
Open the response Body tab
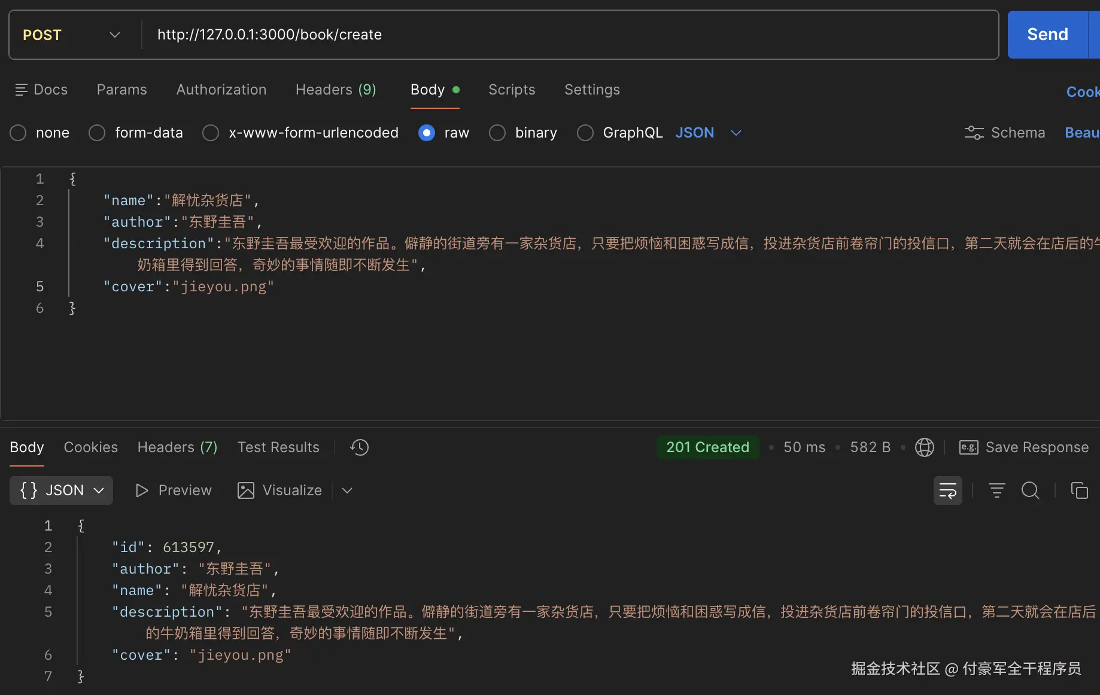27,447
